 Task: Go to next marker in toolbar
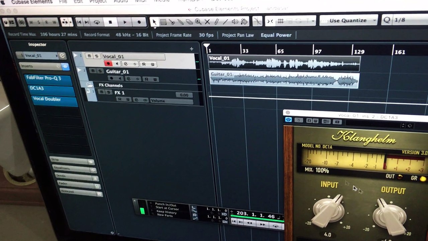[87, 22]
